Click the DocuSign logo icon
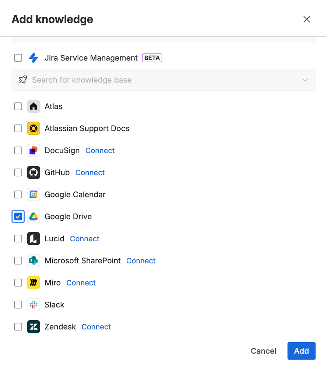The image size is (326, 368). pyautogui.click(x=34, y=150)
